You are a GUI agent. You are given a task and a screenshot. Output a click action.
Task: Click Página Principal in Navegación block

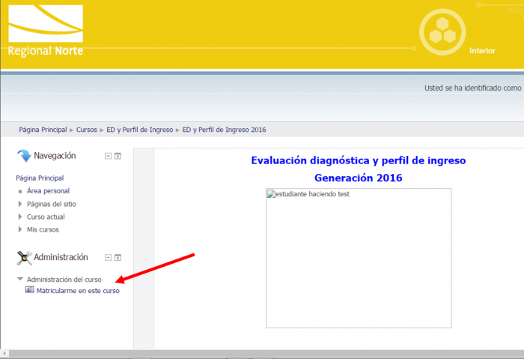(40, 178)
